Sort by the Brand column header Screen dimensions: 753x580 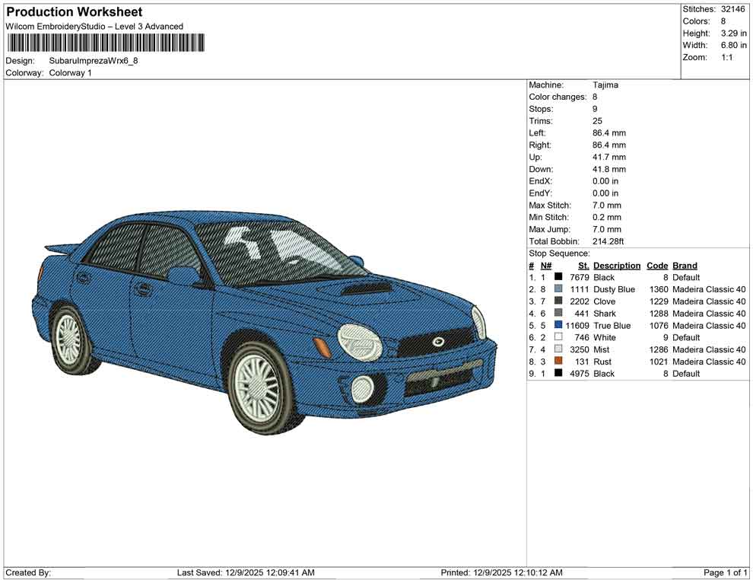pyautogui.click(x=685, y=265)
